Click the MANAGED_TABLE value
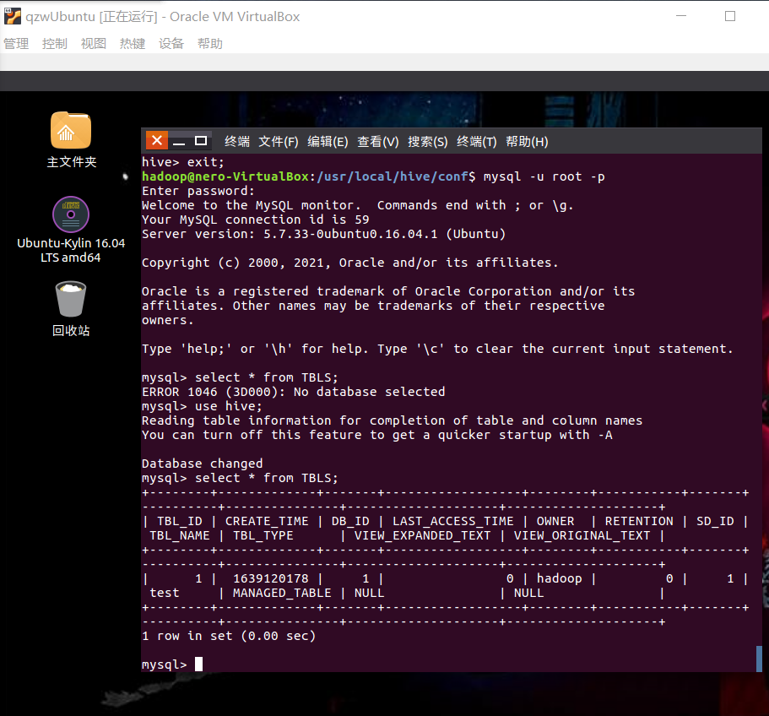Screen dimensions: 769x716 click(x=282, y=593)
